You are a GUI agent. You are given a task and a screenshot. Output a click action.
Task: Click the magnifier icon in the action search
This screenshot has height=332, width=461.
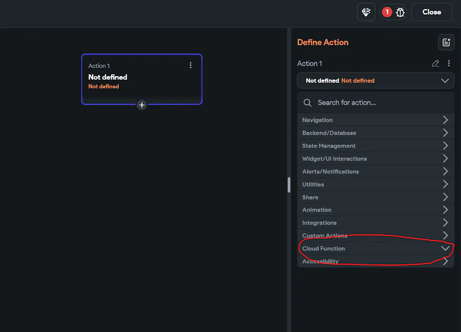(x=307, y=103)
